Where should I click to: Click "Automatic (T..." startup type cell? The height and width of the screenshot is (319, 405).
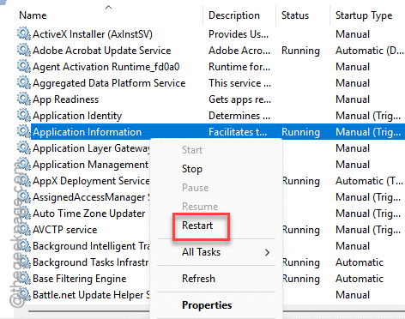[x=369, y=181]
